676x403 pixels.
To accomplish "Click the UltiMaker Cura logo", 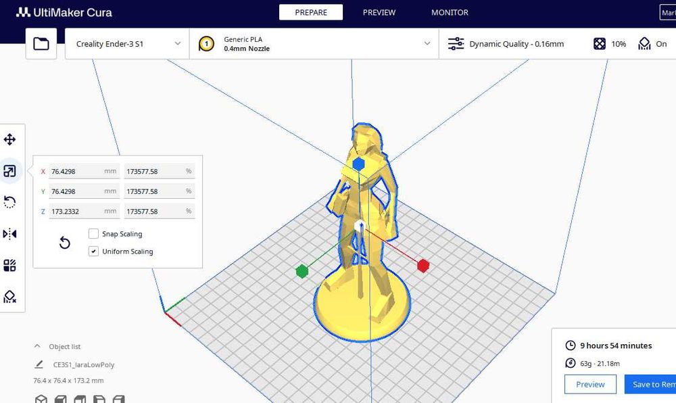I will coord(64,12).
